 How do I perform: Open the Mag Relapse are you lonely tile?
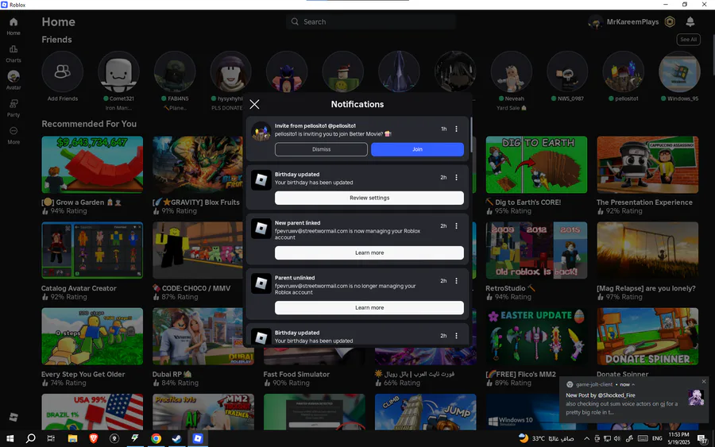647,250
